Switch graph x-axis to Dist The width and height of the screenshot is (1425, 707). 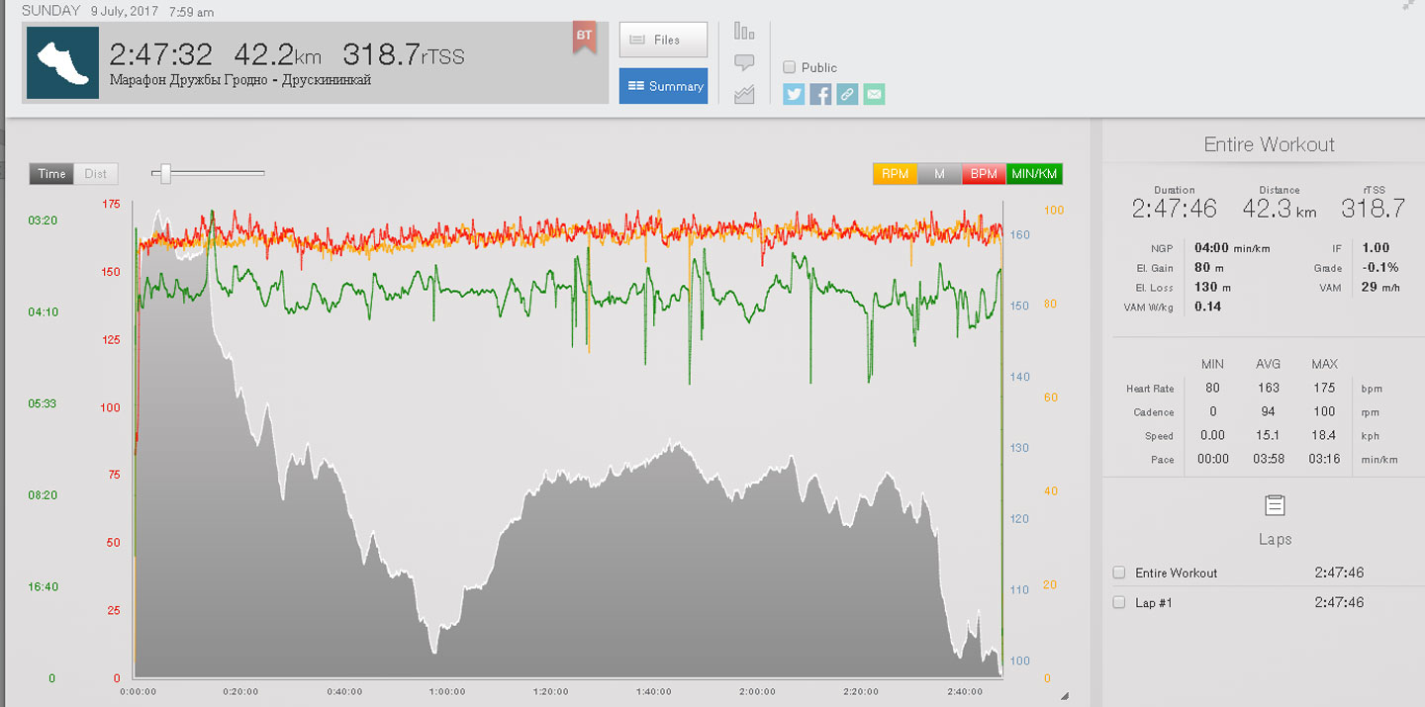95,174
